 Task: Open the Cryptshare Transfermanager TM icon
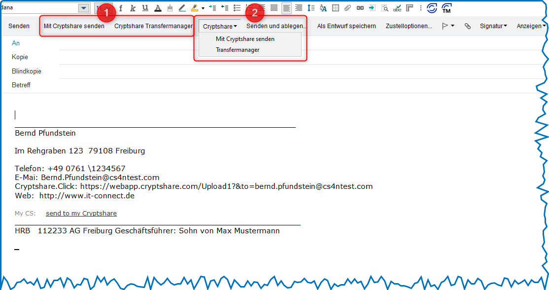(446, 8)
